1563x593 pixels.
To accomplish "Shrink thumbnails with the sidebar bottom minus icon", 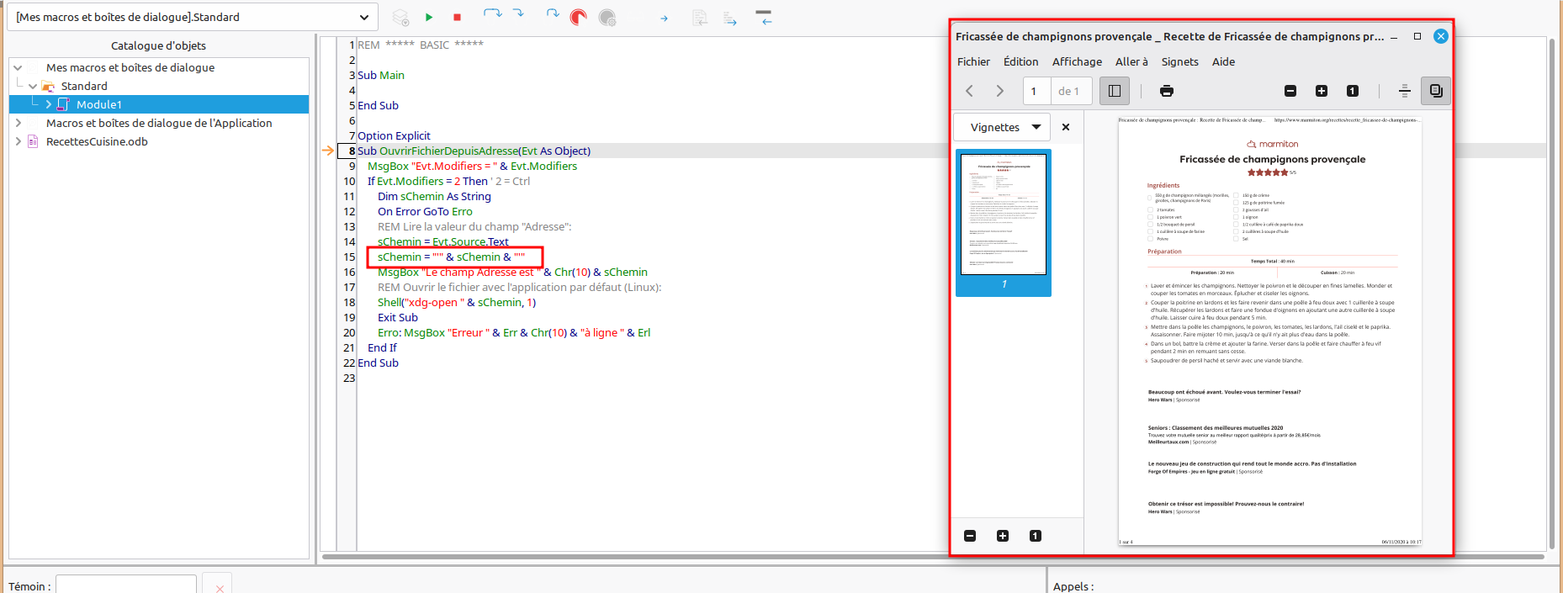I will pos(970,536).
